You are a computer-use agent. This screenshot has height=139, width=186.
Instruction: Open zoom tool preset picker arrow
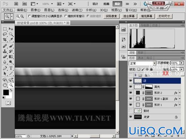[x=12, y=16]
